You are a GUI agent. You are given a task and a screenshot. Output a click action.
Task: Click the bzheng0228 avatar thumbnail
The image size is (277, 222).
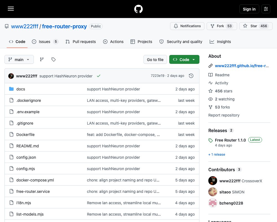click(x=213, y=203)
